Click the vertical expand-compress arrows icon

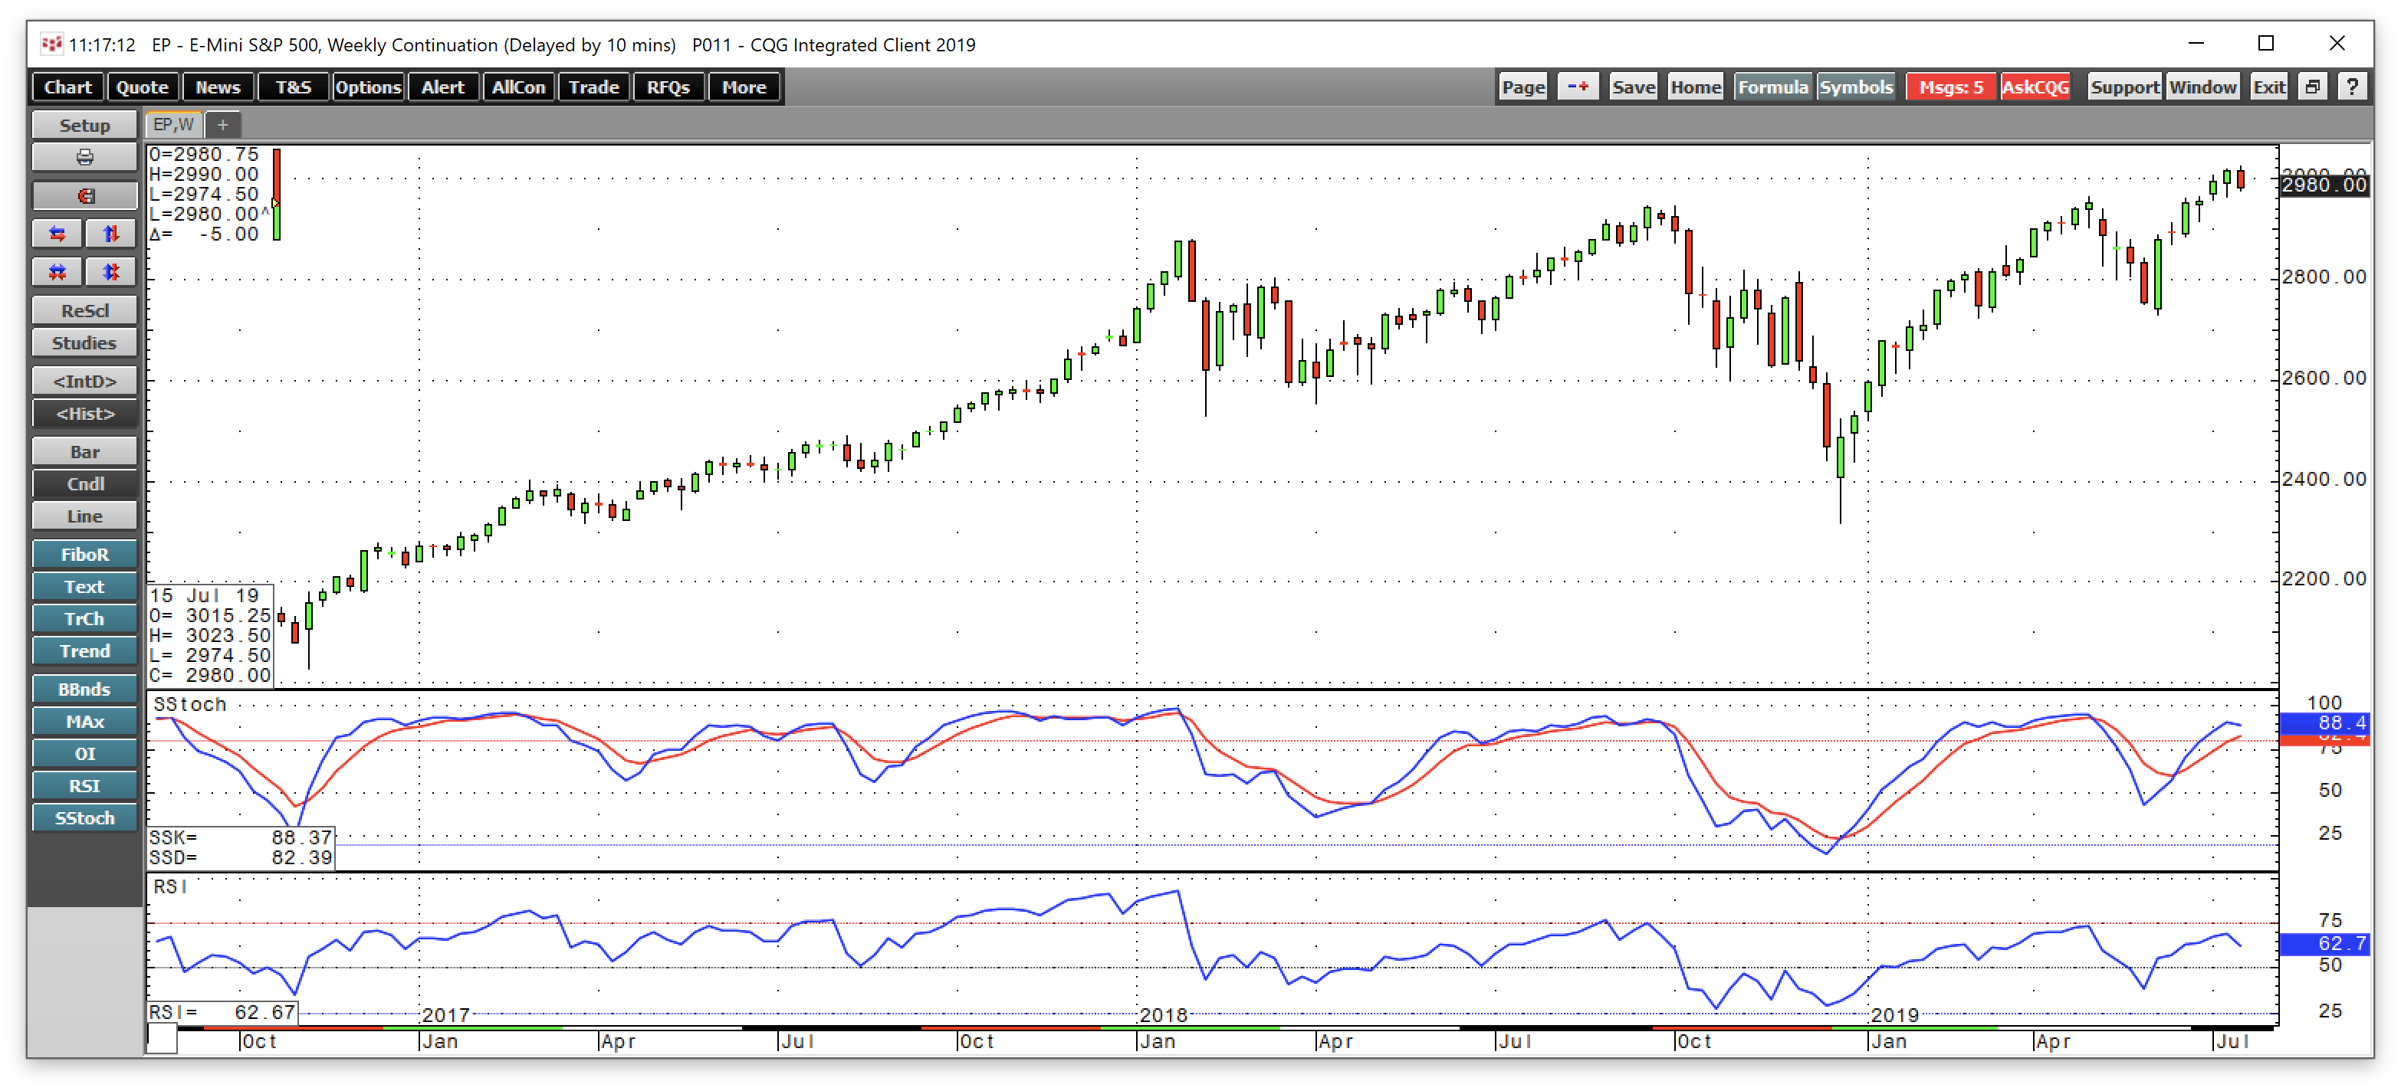111,272
